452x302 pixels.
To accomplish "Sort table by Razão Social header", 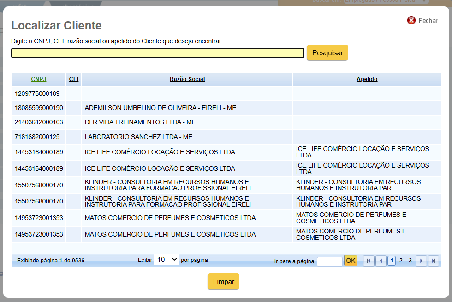I will (187, 79).
